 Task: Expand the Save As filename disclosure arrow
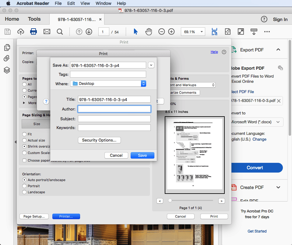click(151, 65)
